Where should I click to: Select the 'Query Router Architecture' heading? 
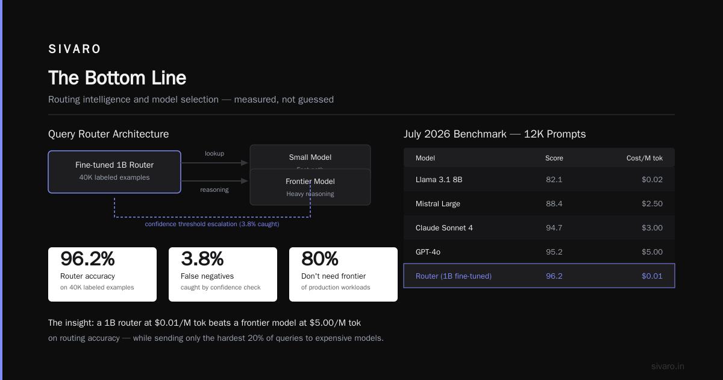[108, 134]
